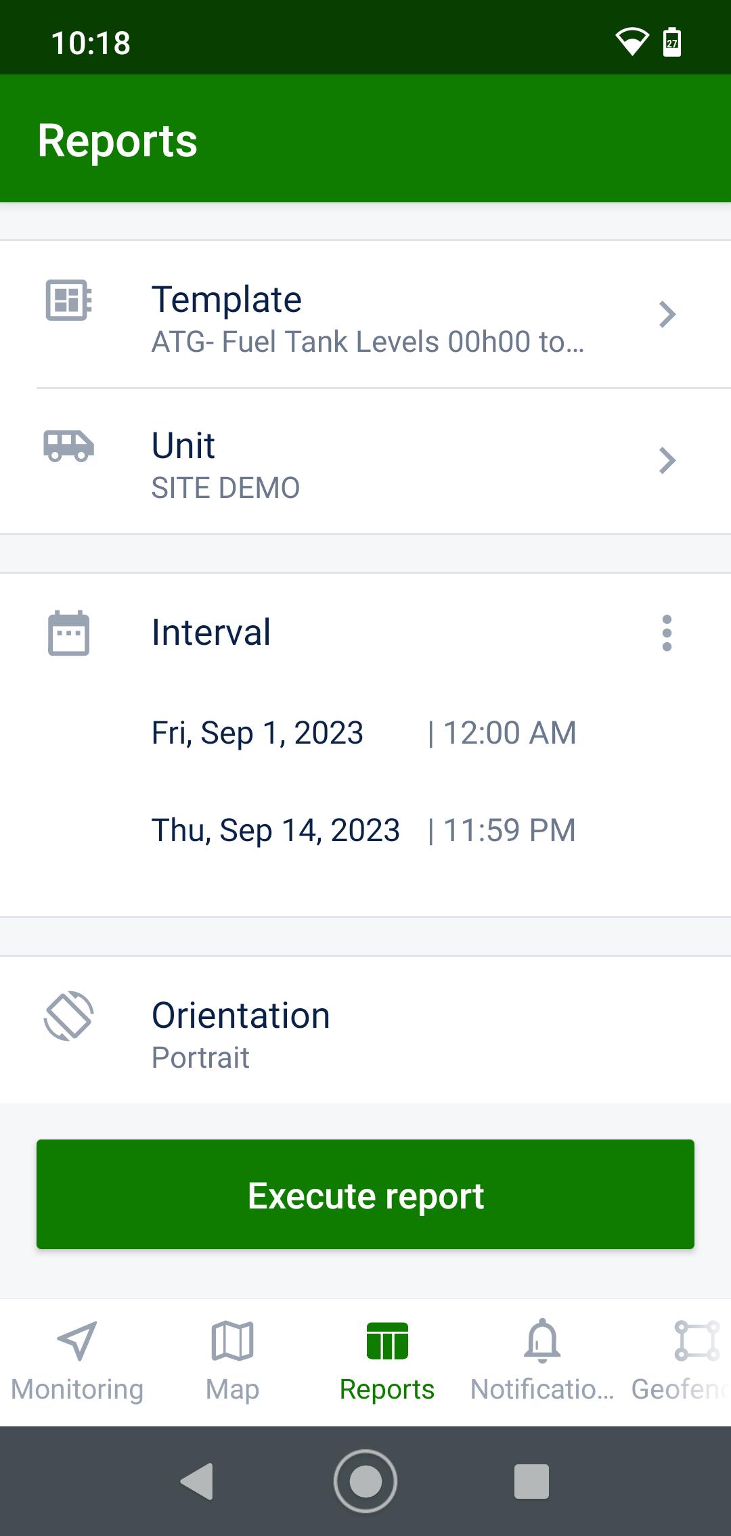Viewport: 731px width, 1536px height.
Task: Open the Monitoring tab
Action: (x=77, y=1361)
